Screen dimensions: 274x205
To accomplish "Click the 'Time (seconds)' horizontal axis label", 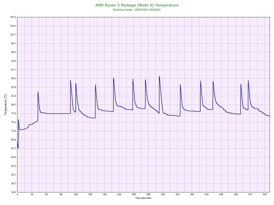I will pos(143,198).
